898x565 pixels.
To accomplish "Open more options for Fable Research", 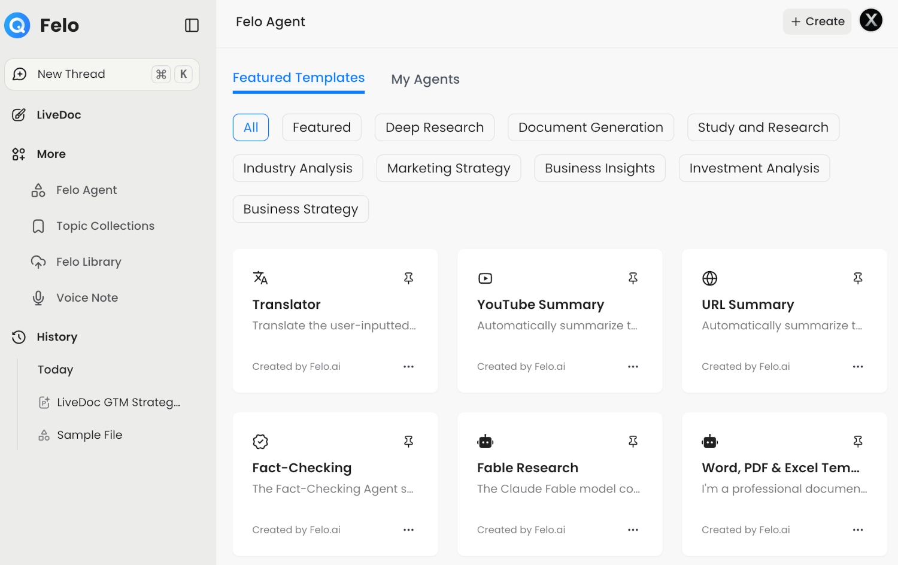I will pos(633,530).
